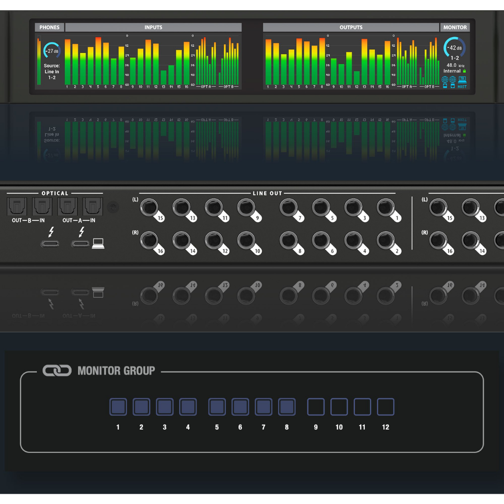Select the OUTPUTS display header
Image resolution: width=504 pixels, height=504 pixels.
click(351, 28)
